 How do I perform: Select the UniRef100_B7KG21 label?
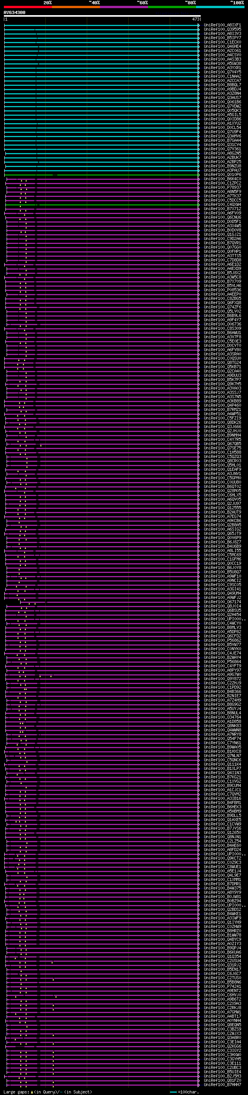pos(222,777)
